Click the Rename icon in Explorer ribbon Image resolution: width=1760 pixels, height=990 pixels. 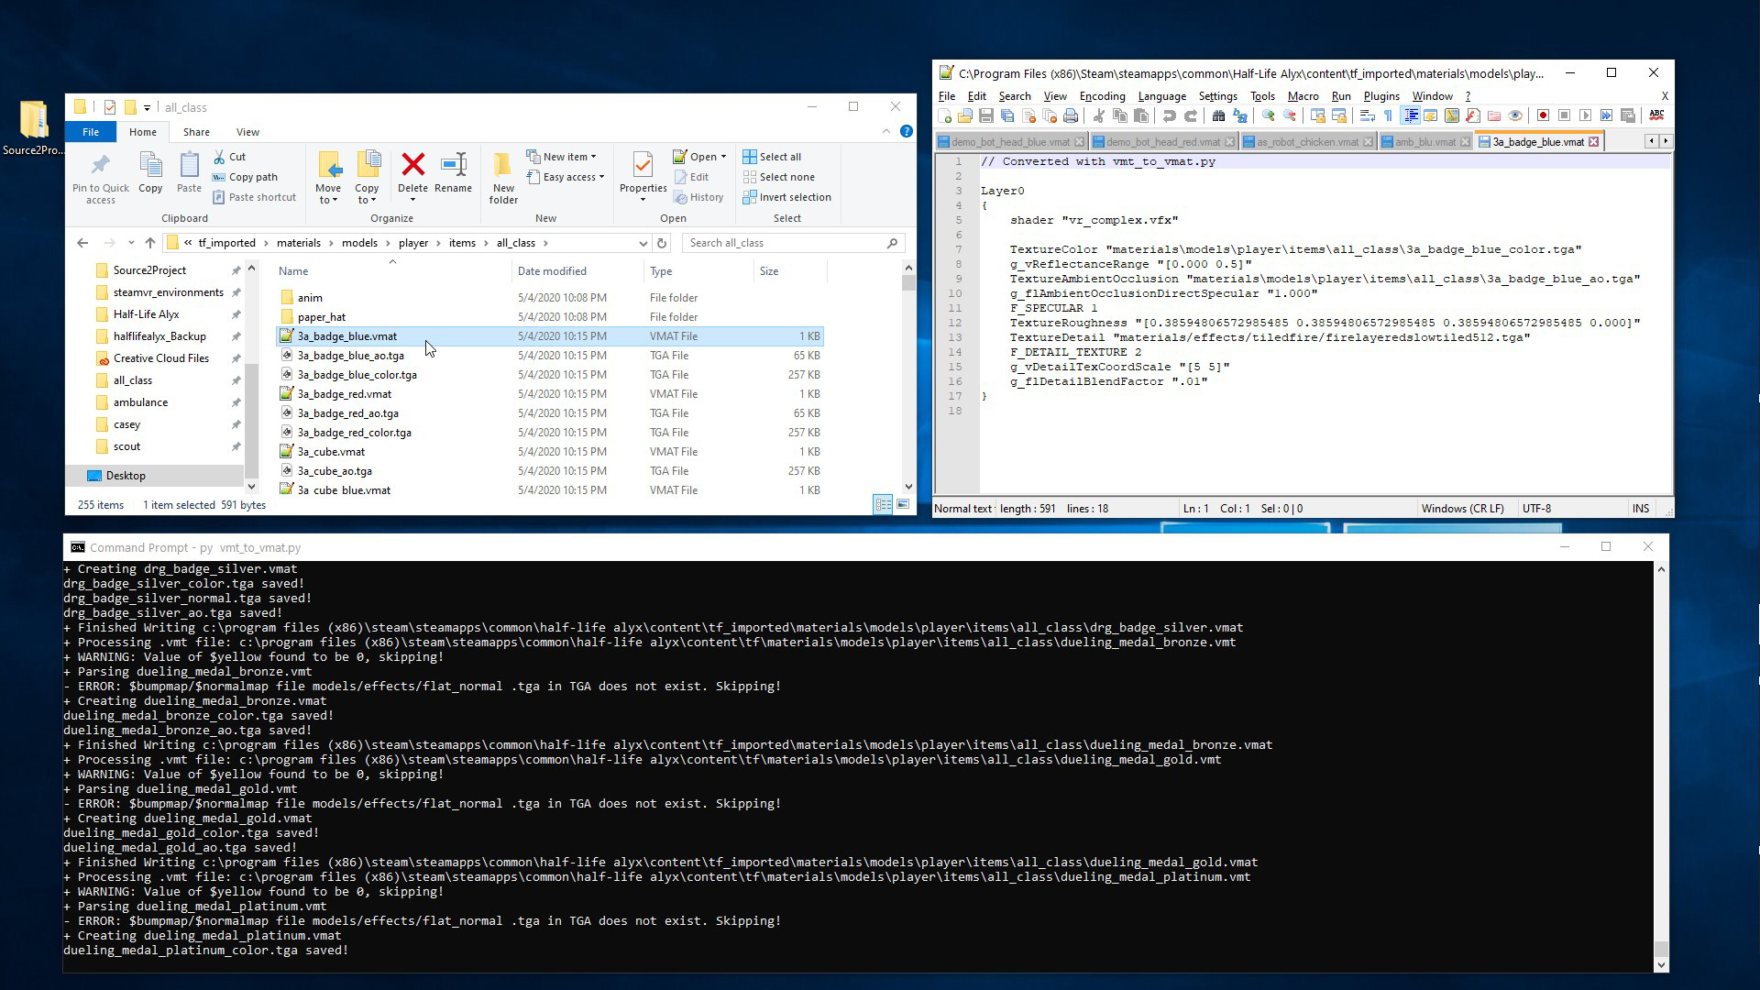coord(453,166)
